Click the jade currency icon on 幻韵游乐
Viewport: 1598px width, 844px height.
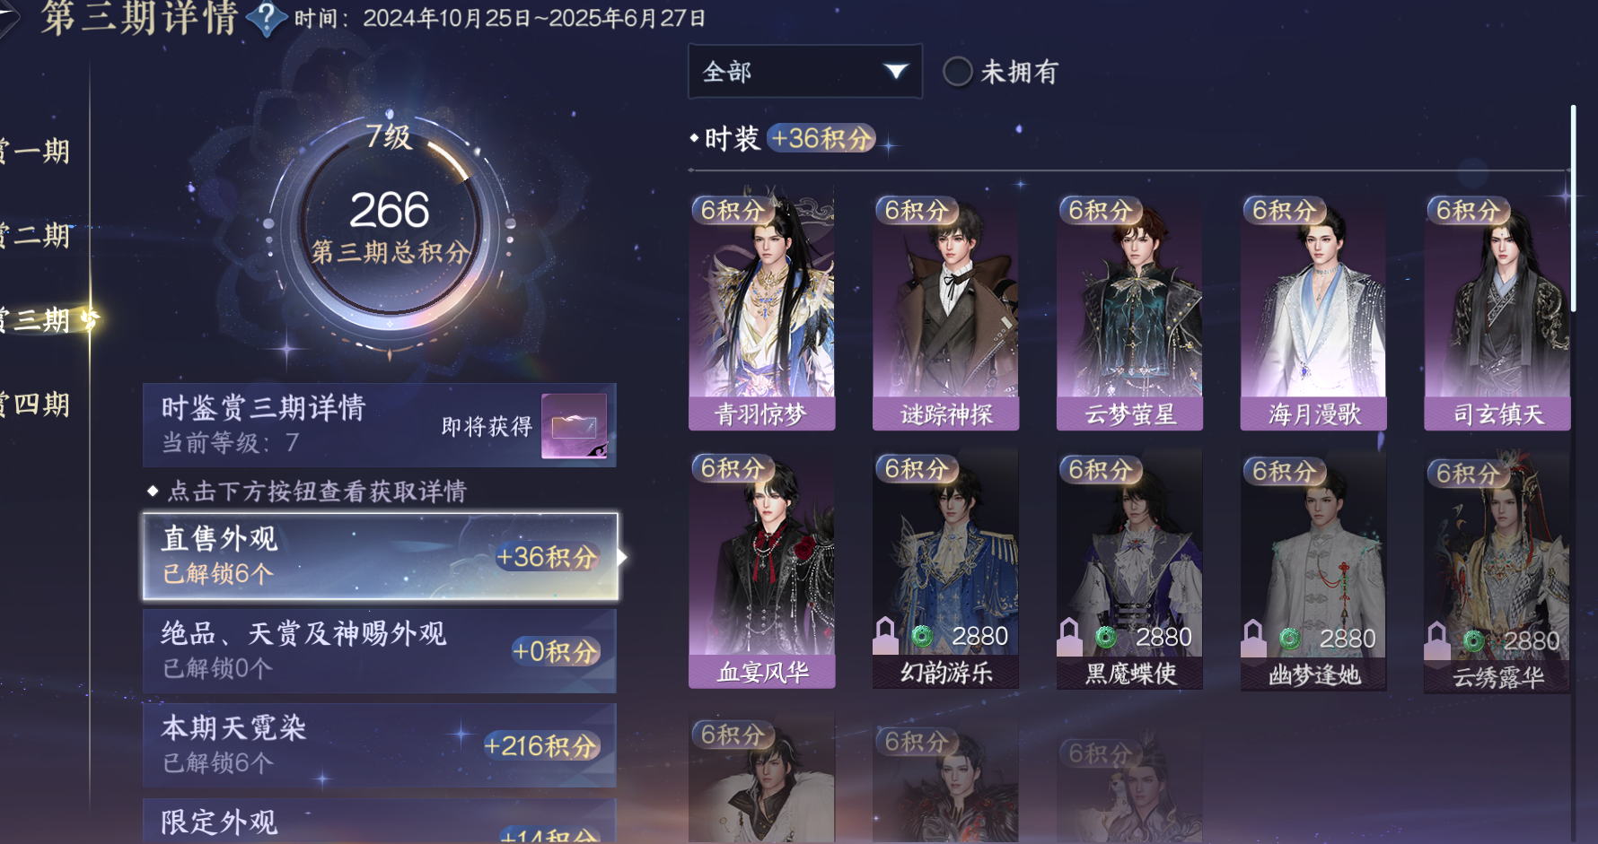[922, 636]
